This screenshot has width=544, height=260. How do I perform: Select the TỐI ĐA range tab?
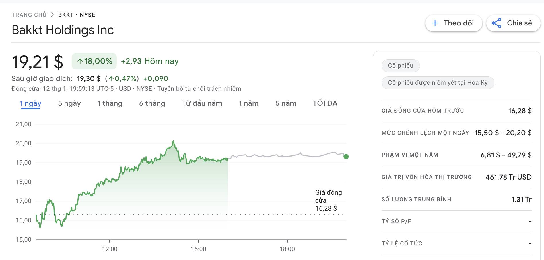coord(325,103)
